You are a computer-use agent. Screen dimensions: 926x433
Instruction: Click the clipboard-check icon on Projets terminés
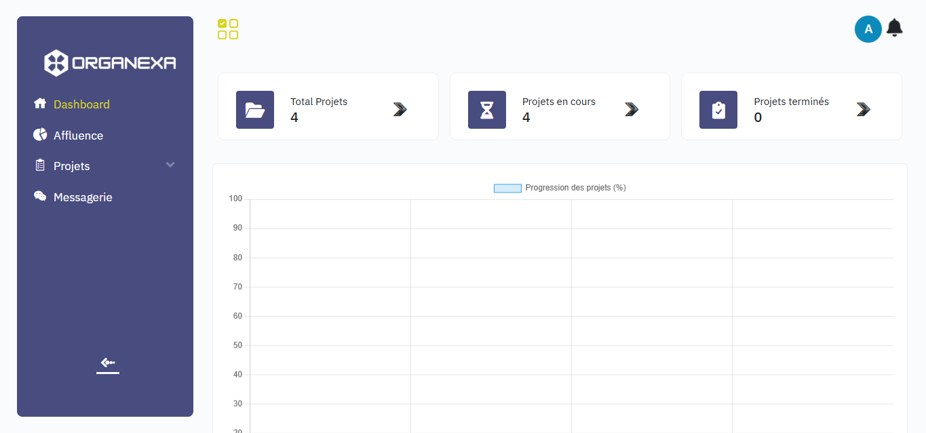[718, 109]
